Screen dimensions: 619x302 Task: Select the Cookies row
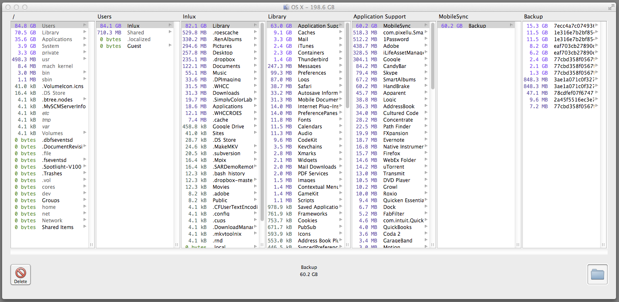[306, 220]
